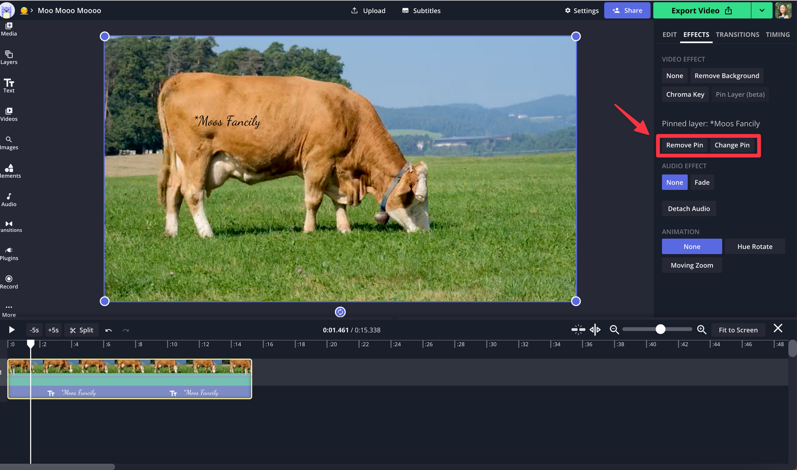Open the Text tool in sidebar
Image resolution: width=797 pixels, height=470 pixels.
(9, 85)
